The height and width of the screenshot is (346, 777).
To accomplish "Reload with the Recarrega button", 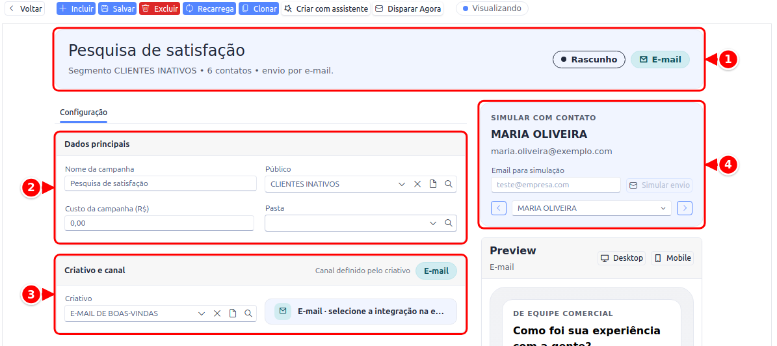I will tap(209, 8).
